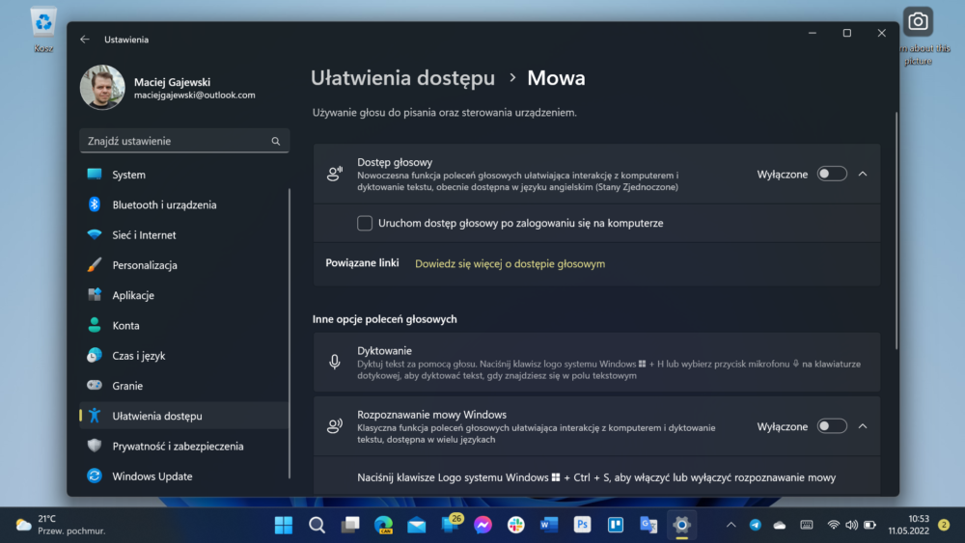Open the translator app on the taskbar
Viewport: 965px width, 543px height.
648,526
